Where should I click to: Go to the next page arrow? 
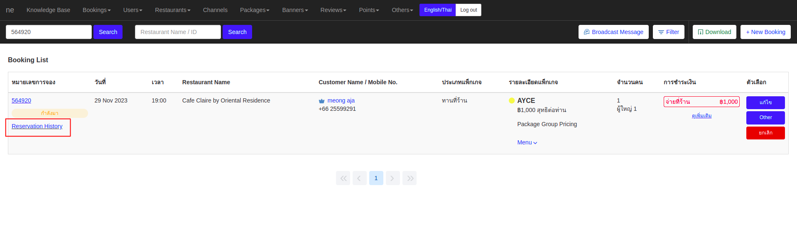click(392, 178)
